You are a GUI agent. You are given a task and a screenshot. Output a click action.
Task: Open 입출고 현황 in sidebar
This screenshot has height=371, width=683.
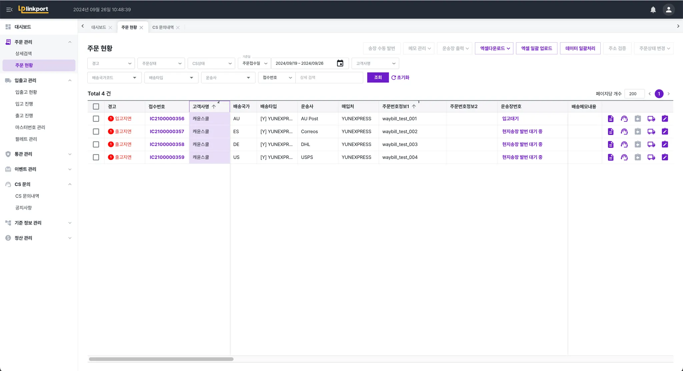coord(26,92)
